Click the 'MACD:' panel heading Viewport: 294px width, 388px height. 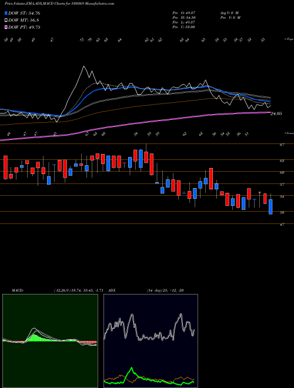coord(17,290)
